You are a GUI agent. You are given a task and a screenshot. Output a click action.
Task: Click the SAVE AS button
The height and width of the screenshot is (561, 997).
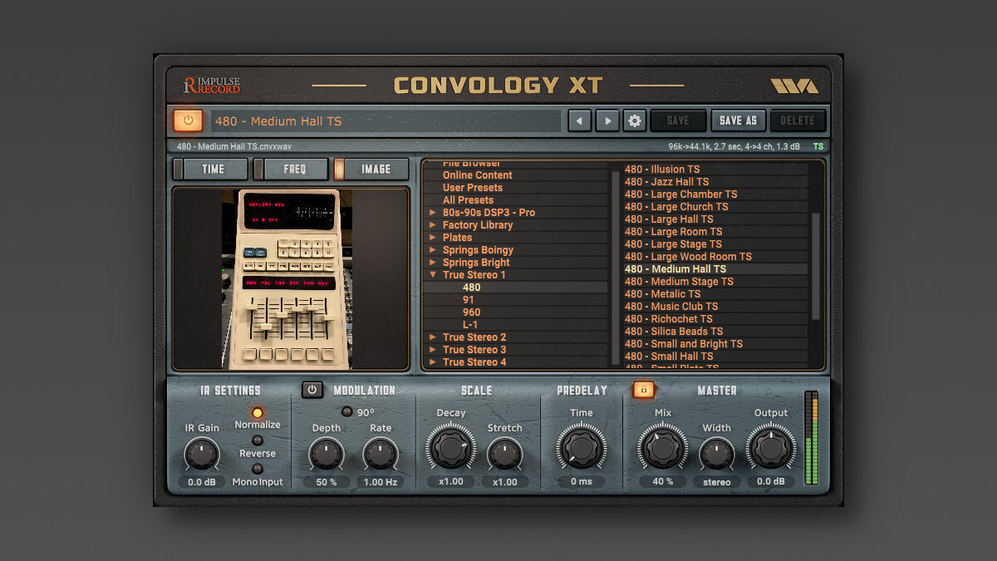[x=738, y=121]
